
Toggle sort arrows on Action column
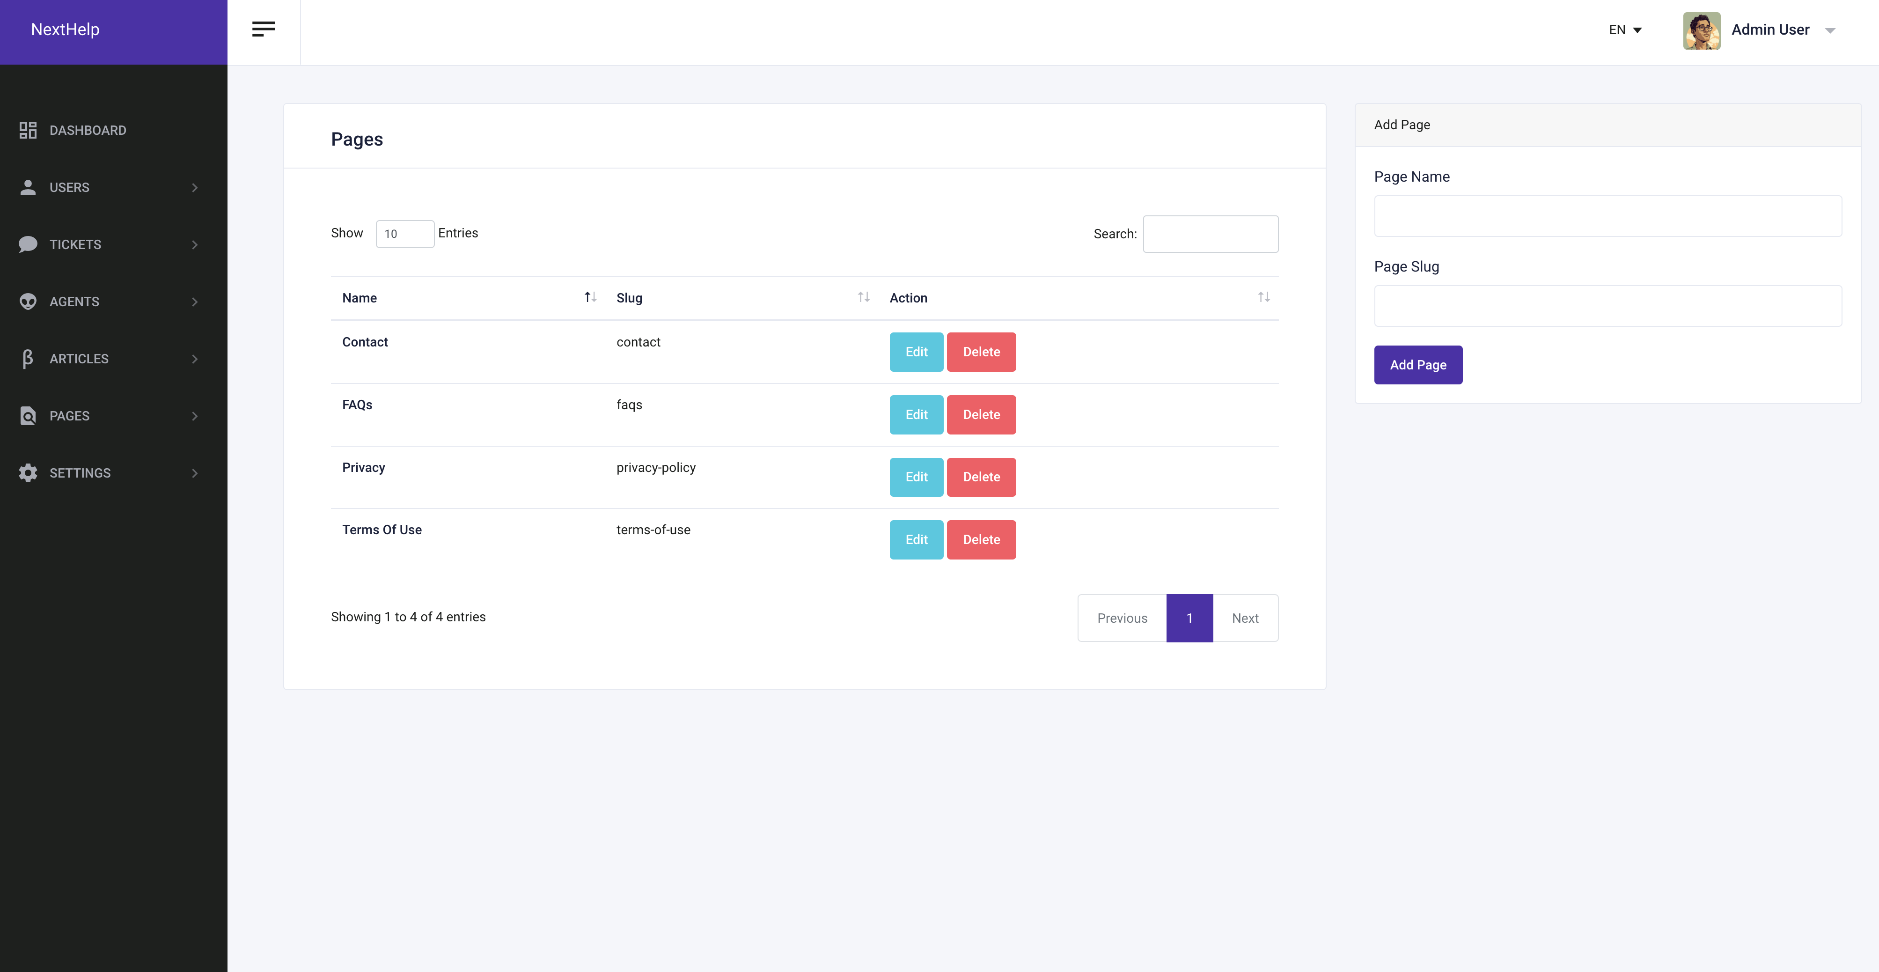tap(1263, 297)
